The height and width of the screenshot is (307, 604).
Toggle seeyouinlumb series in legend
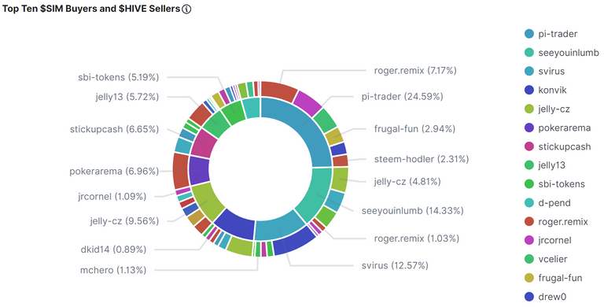point(562,53)
